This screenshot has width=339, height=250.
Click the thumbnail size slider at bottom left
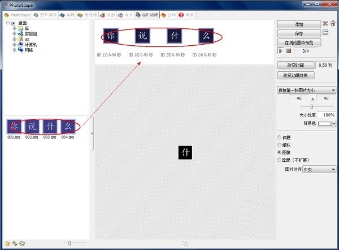[x=69, y=243]
